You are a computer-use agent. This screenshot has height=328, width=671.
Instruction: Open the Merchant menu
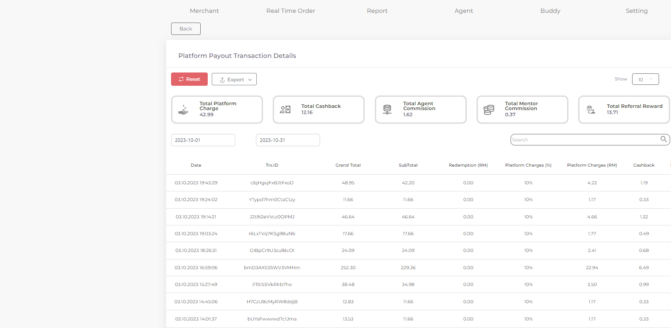point(204,11)
